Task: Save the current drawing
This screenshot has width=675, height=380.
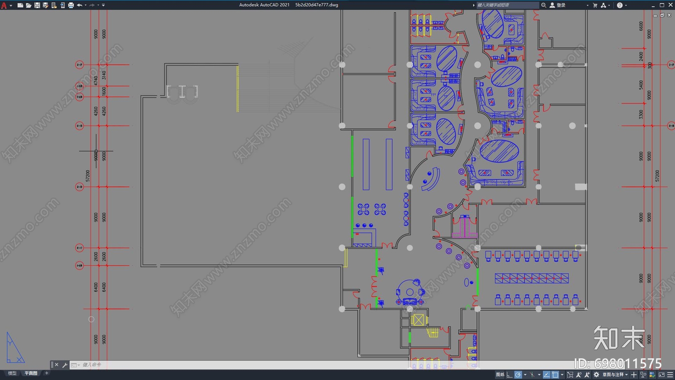Action: click(37, 5)
